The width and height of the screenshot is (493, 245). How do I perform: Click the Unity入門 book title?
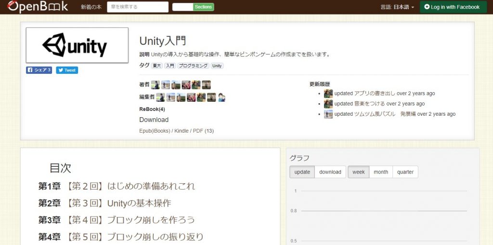[163, 41]
